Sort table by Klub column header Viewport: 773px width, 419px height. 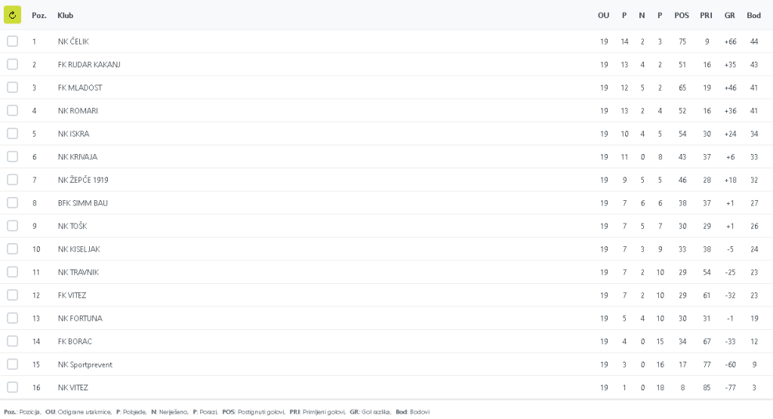click(66, 16)
